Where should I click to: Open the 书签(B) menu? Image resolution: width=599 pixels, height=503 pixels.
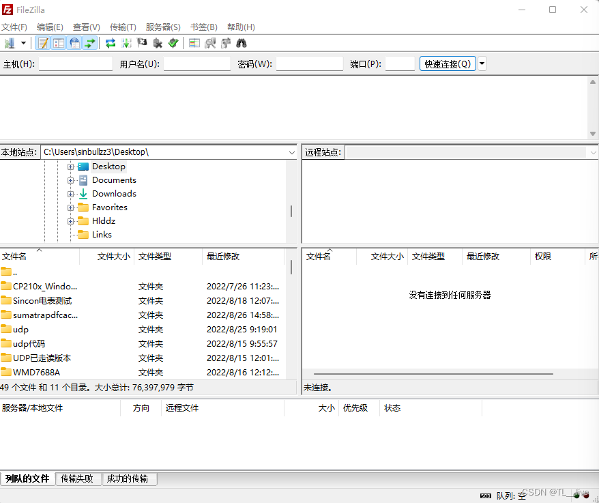(204, 27)
